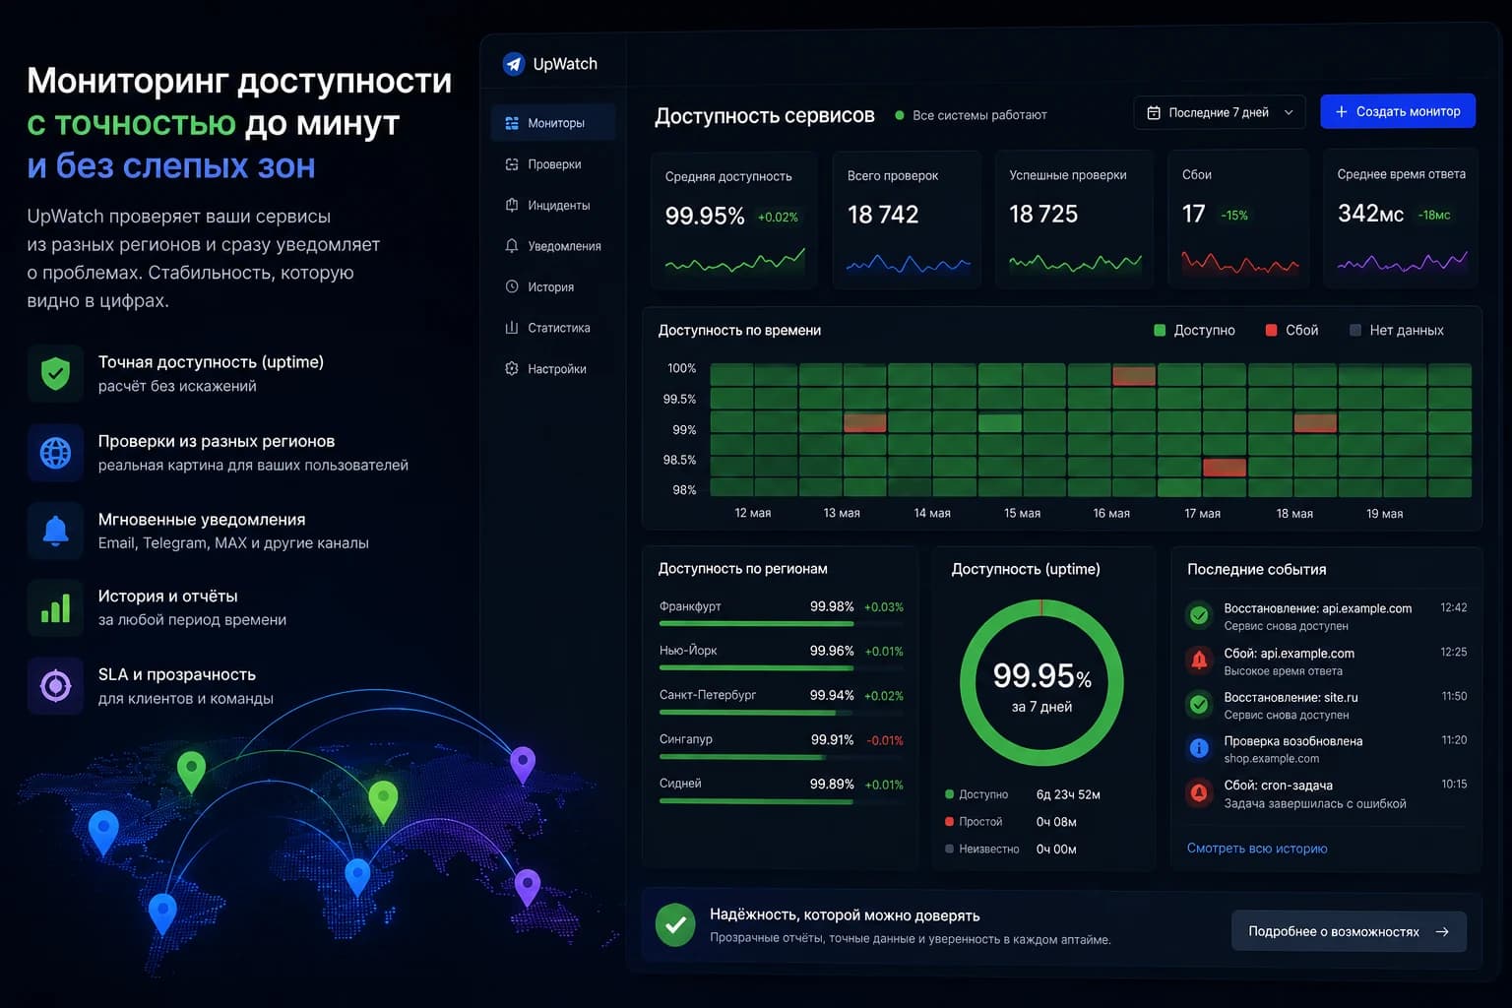Click the Создать монитор button
This screenshot has width=1512, height=1008.
[x=1398, y=111]
